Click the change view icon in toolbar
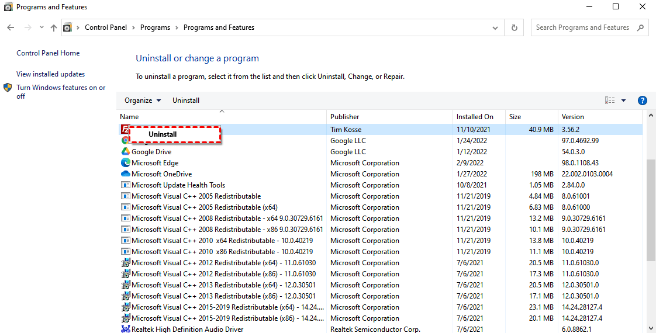This screenshot has width=656, height=333. pyautogui.click(x=610, y=100)
